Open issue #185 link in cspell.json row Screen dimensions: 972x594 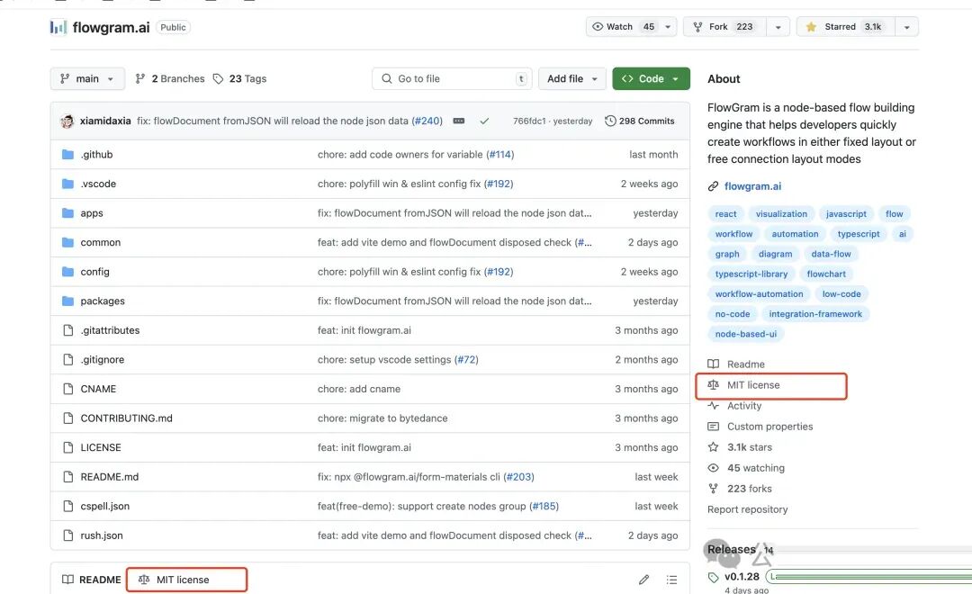pyautogui.click(x=544, y=506)
